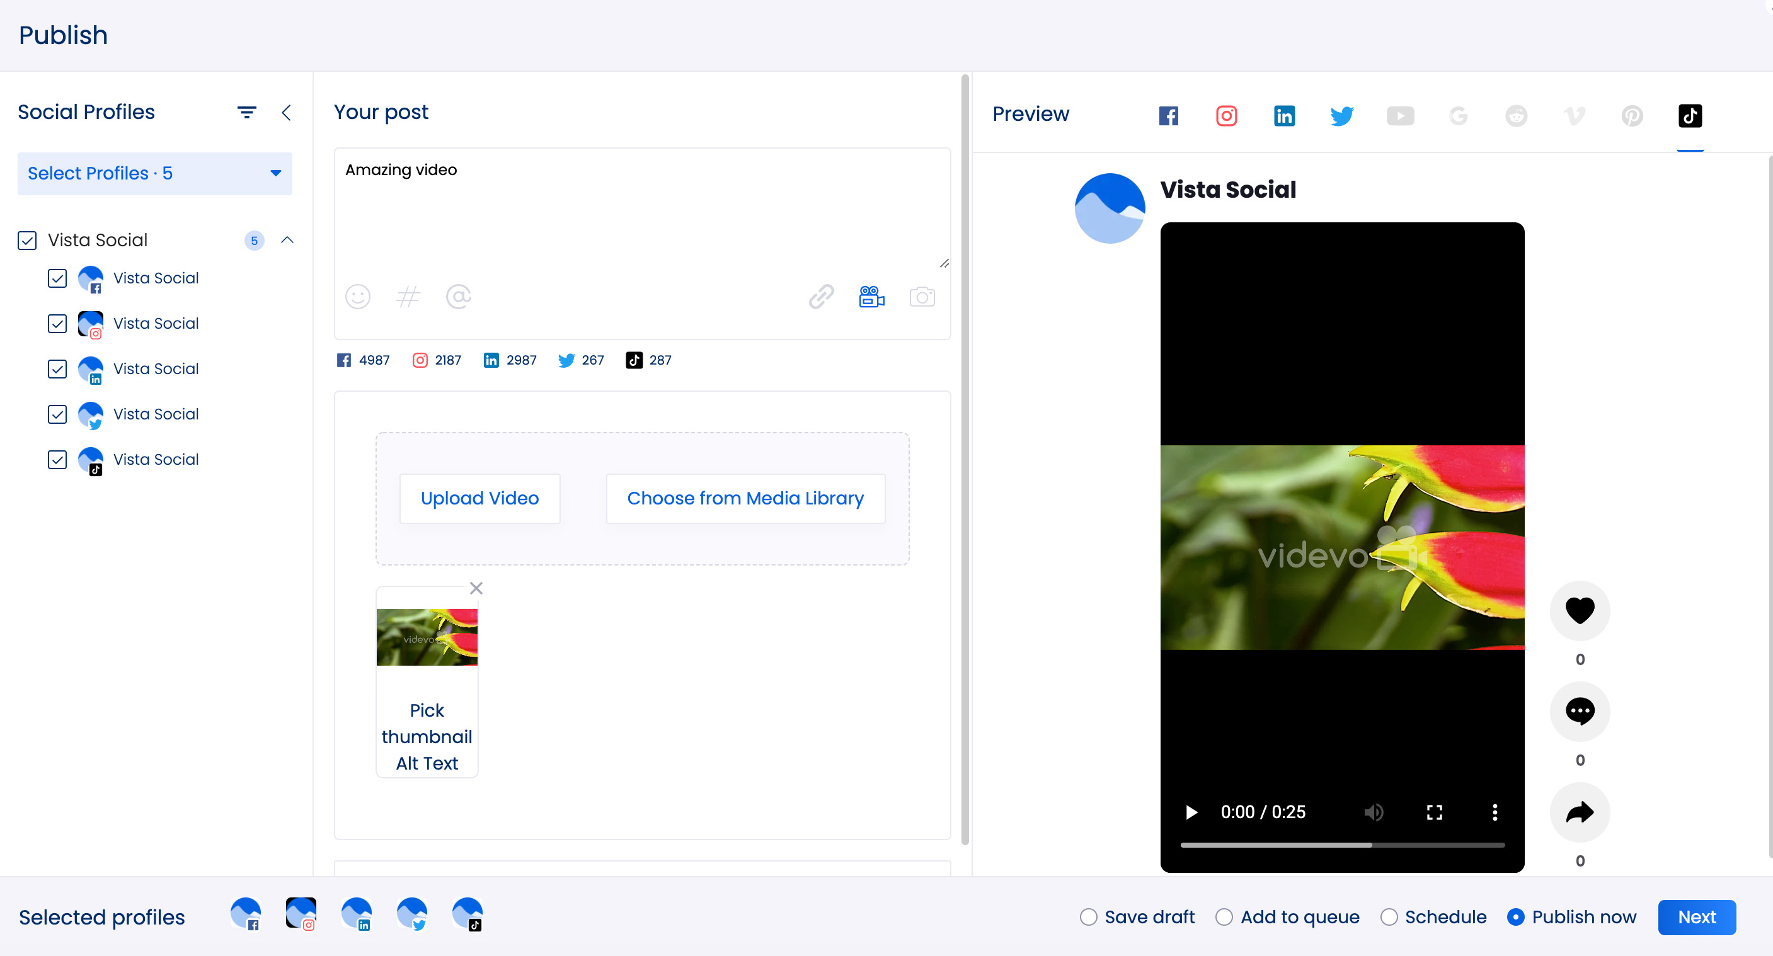1773x956 pixels.
Task: Switch preview to LinkedIn tab
Action: tap(1283, 115)
